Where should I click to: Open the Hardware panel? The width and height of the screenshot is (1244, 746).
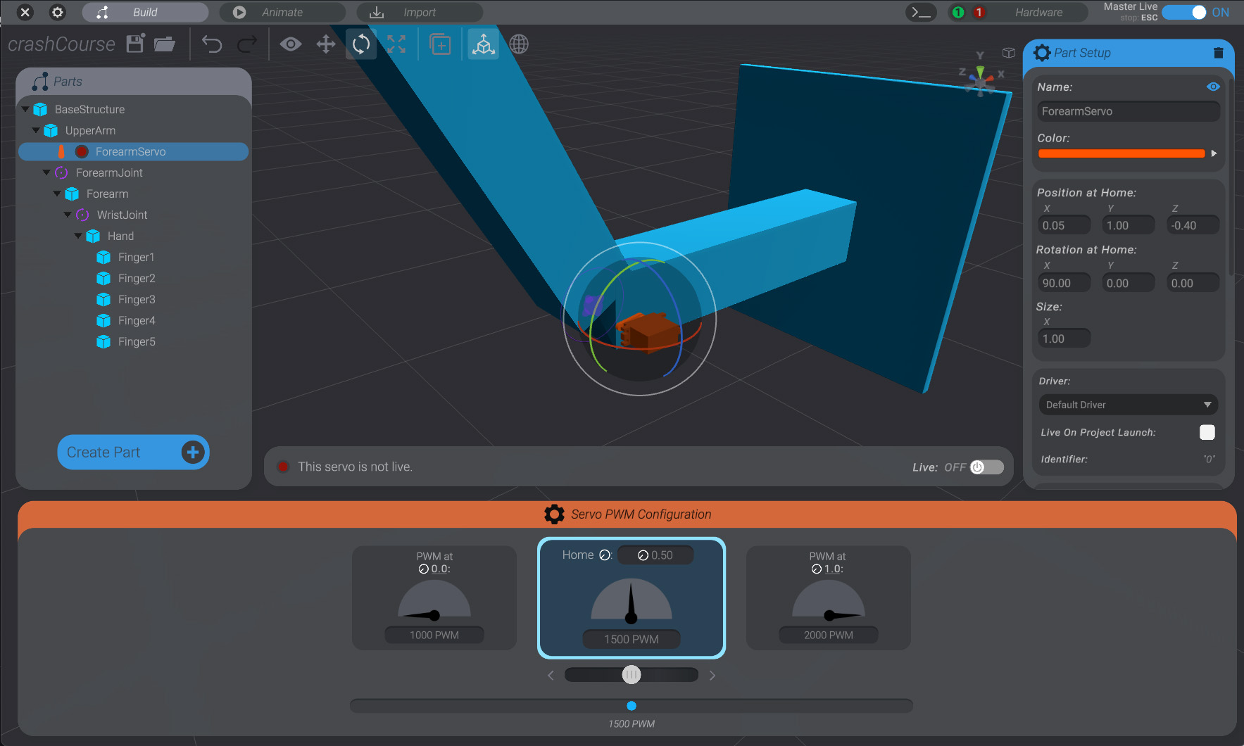click(1040, 12)
